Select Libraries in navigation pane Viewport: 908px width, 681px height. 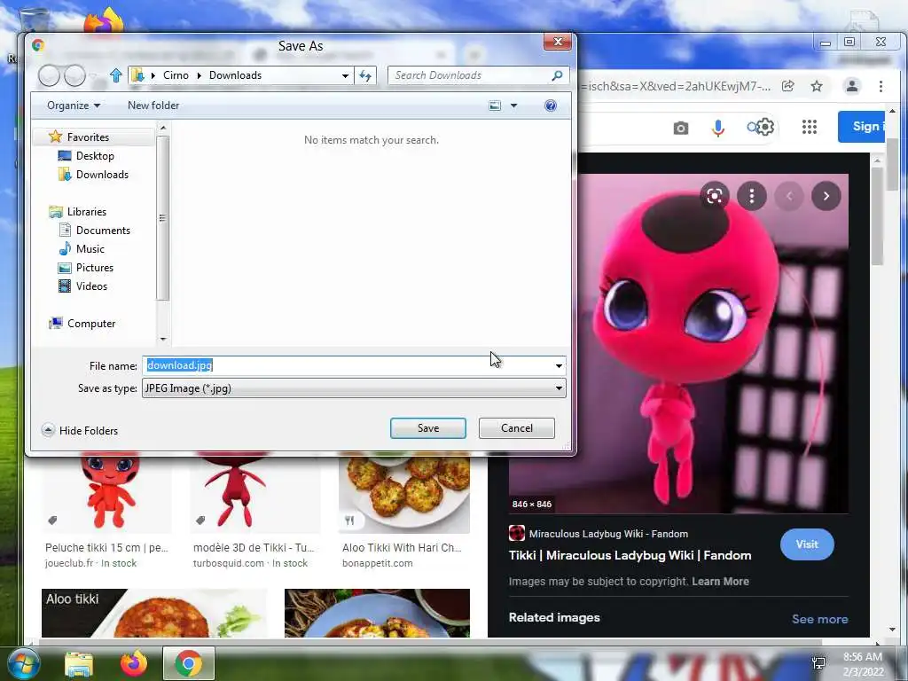click(x=86, y=212)
